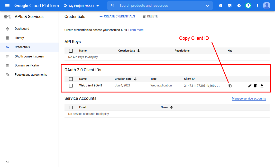Edit Web client 95641 with pencil icon
275x167 pixels.
click(x=250, y=86)
